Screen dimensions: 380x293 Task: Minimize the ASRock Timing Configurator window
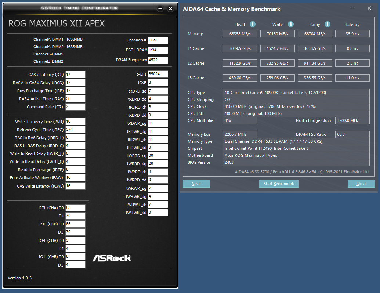160,9
